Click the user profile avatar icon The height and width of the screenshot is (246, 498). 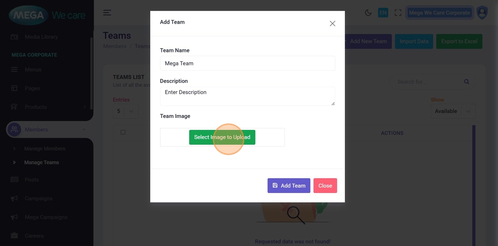482,12
